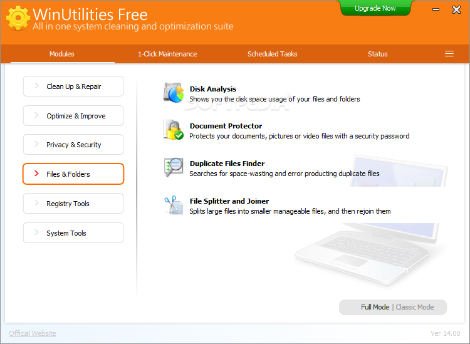Click 'Protects your documents, pictures' description

pos(299,136)
